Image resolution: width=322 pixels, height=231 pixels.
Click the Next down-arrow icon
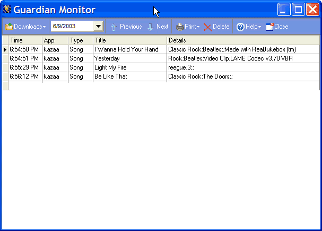(x=151, y=27)
